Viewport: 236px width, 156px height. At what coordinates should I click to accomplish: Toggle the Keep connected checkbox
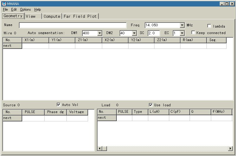[x=193, y=33]
